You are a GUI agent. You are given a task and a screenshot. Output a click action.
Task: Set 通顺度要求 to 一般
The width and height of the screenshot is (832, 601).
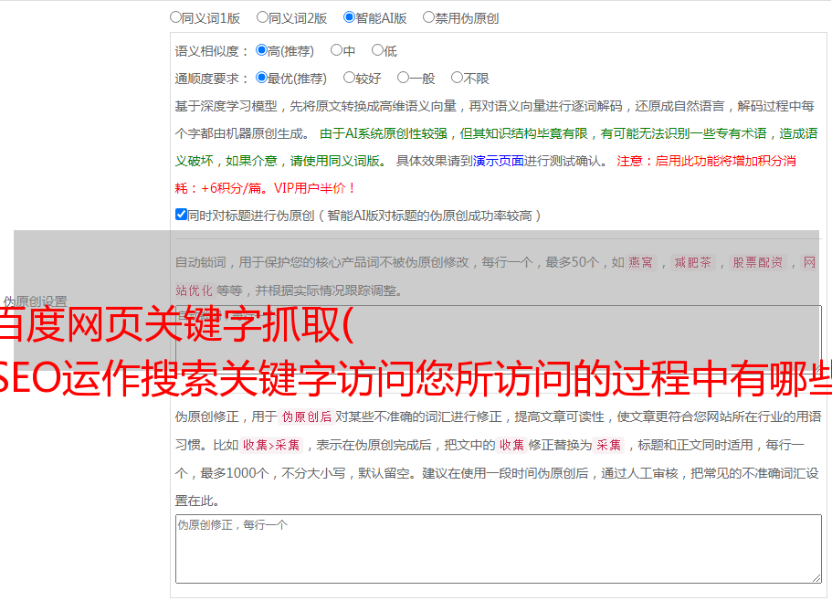point(403,78)
